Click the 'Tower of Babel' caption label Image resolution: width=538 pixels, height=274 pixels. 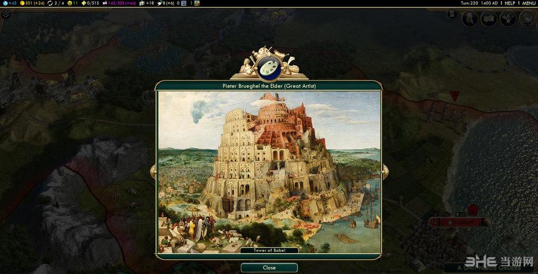pyautogui.click(x=270, y=250)
